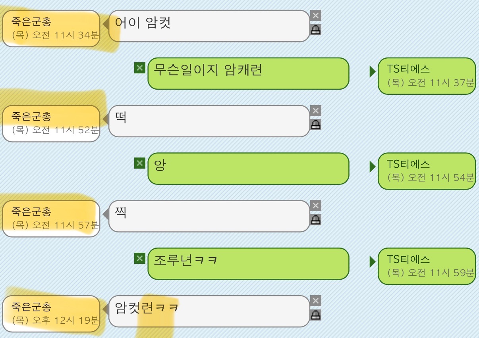Viewport: 479px width, 338px height.
Task: Click the 떡 message bubble
Action: (209, 121)
